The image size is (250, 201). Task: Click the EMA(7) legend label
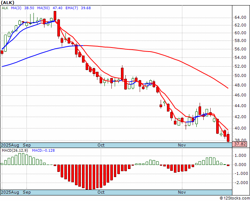[x=72, y=8]
